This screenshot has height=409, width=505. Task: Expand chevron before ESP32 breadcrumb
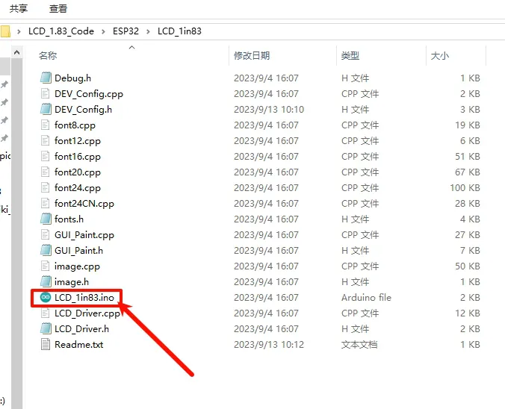(103, 31)
